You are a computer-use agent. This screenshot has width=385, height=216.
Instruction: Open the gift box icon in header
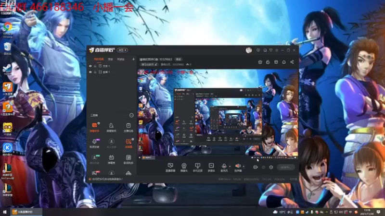pyautogui.click(x=260, y=62)
